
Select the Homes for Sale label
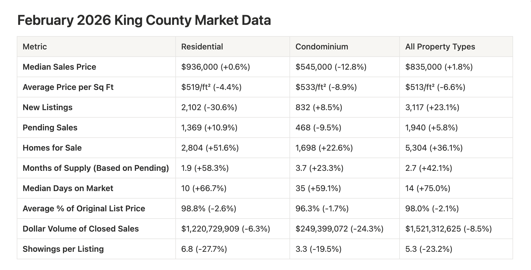click(52, 148)
